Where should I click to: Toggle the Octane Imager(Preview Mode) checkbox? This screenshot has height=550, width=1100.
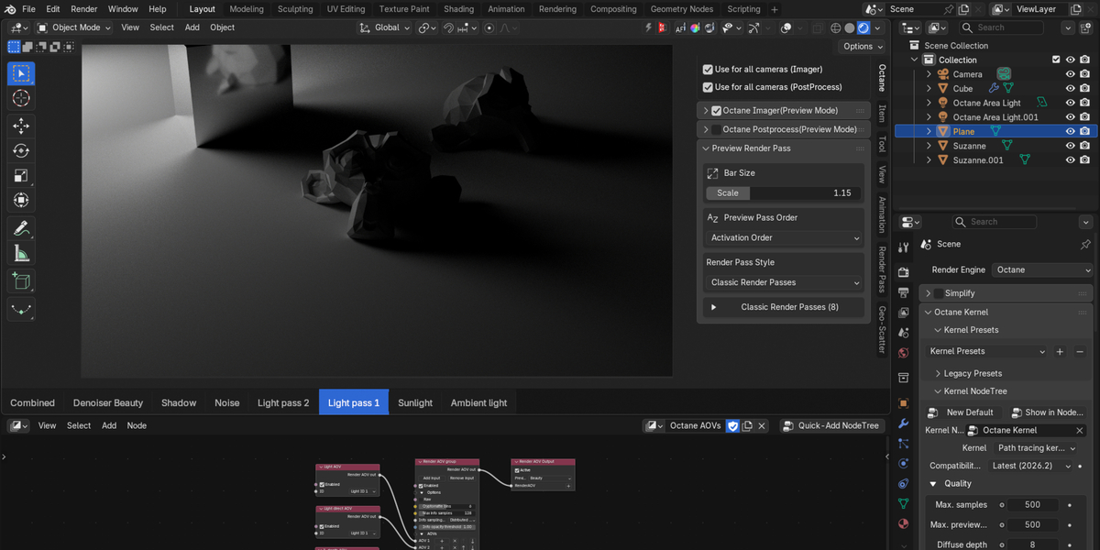click(717, 111)
